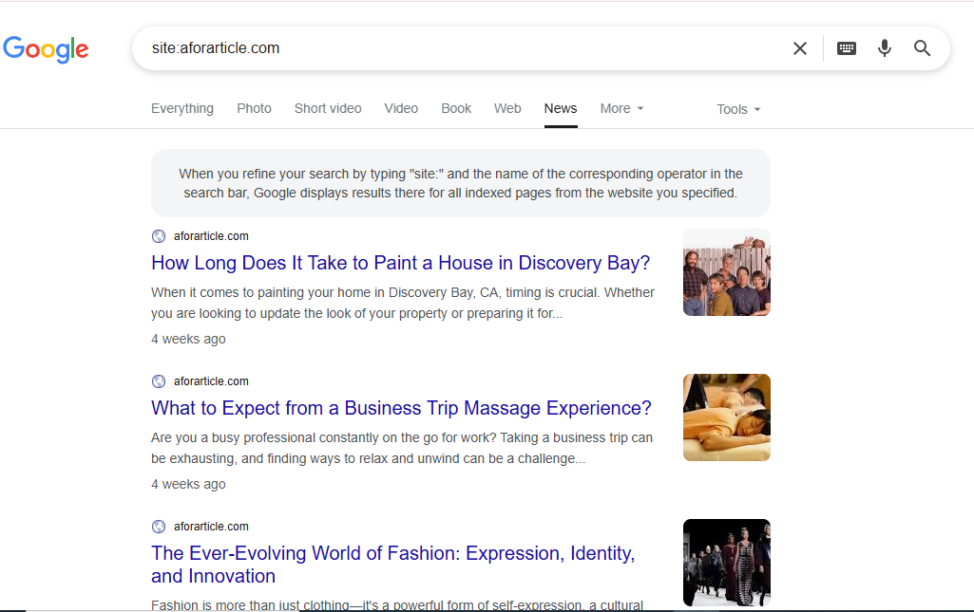Viewport: 974px width, 612px height.
Task: Switch to the News tab
Action: point(560,108)
